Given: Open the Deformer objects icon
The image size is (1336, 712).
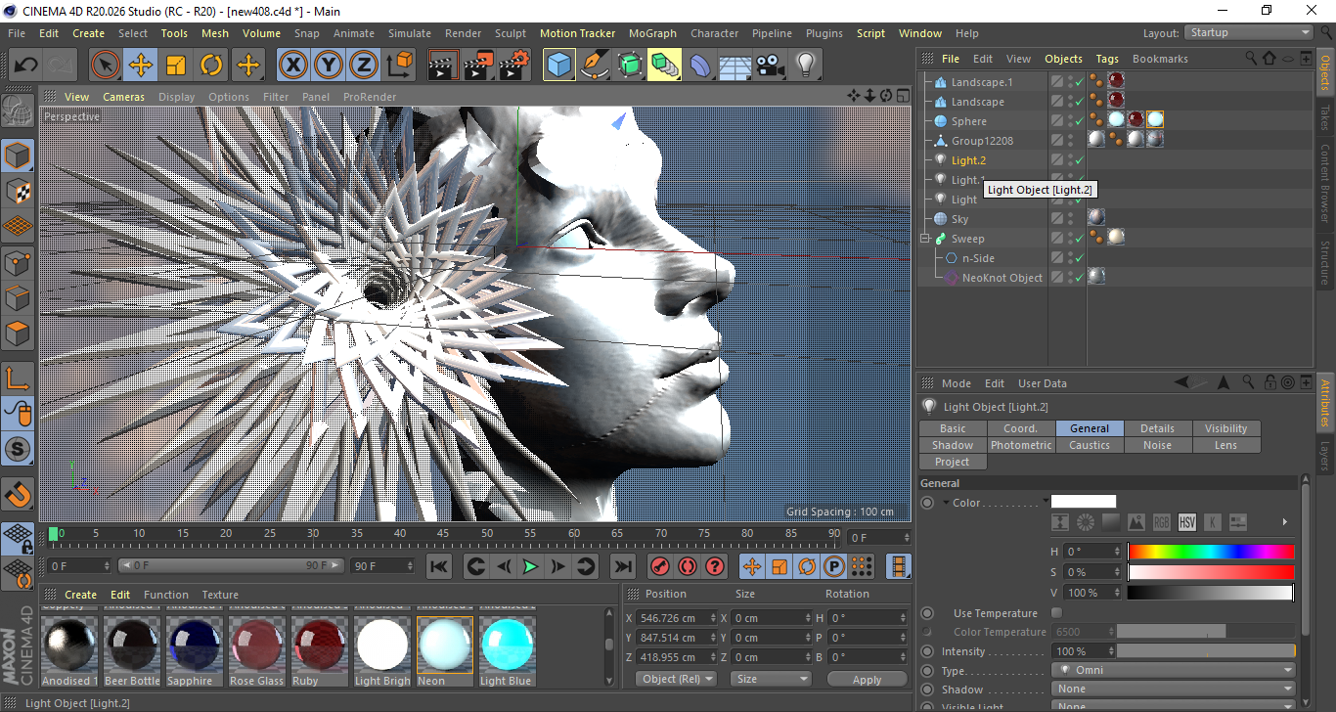Looking at the screenshot, I should [x=700, y=66].
